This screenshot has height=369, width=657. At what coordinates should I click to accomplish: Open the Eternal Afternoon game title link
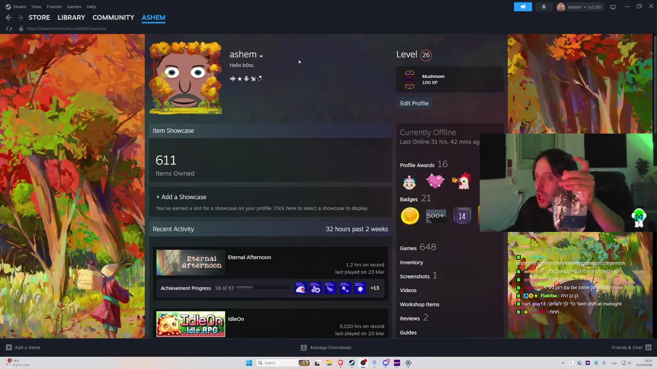pyautogui.click(x=249, y=257)
